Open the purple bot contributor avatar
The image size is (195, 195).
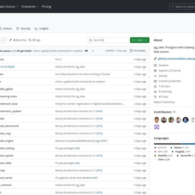(157, 127)
